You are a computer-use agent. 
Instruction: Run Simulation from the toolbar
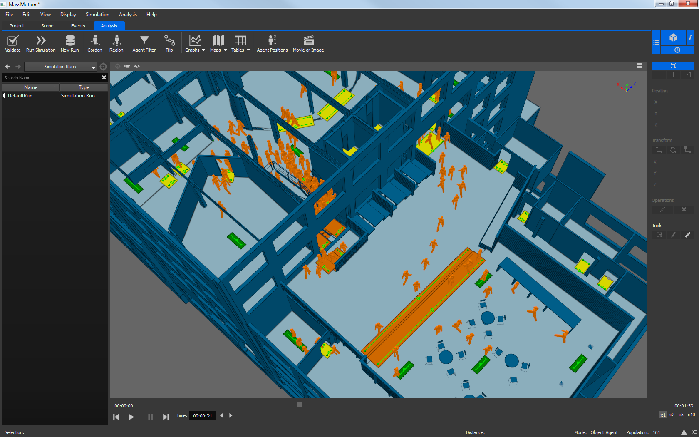41,41
